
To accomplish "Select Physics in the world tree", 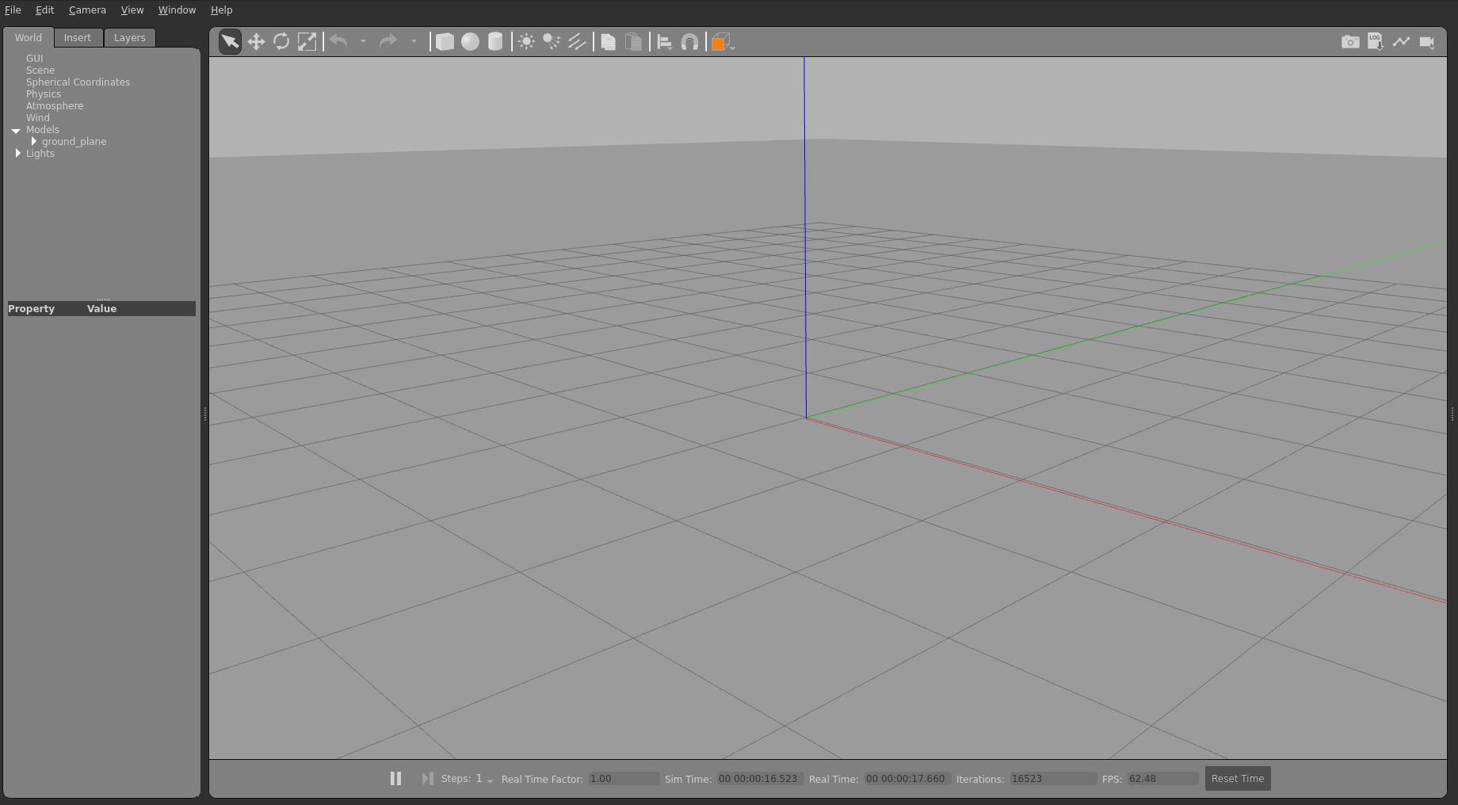I will pos(44,93).
